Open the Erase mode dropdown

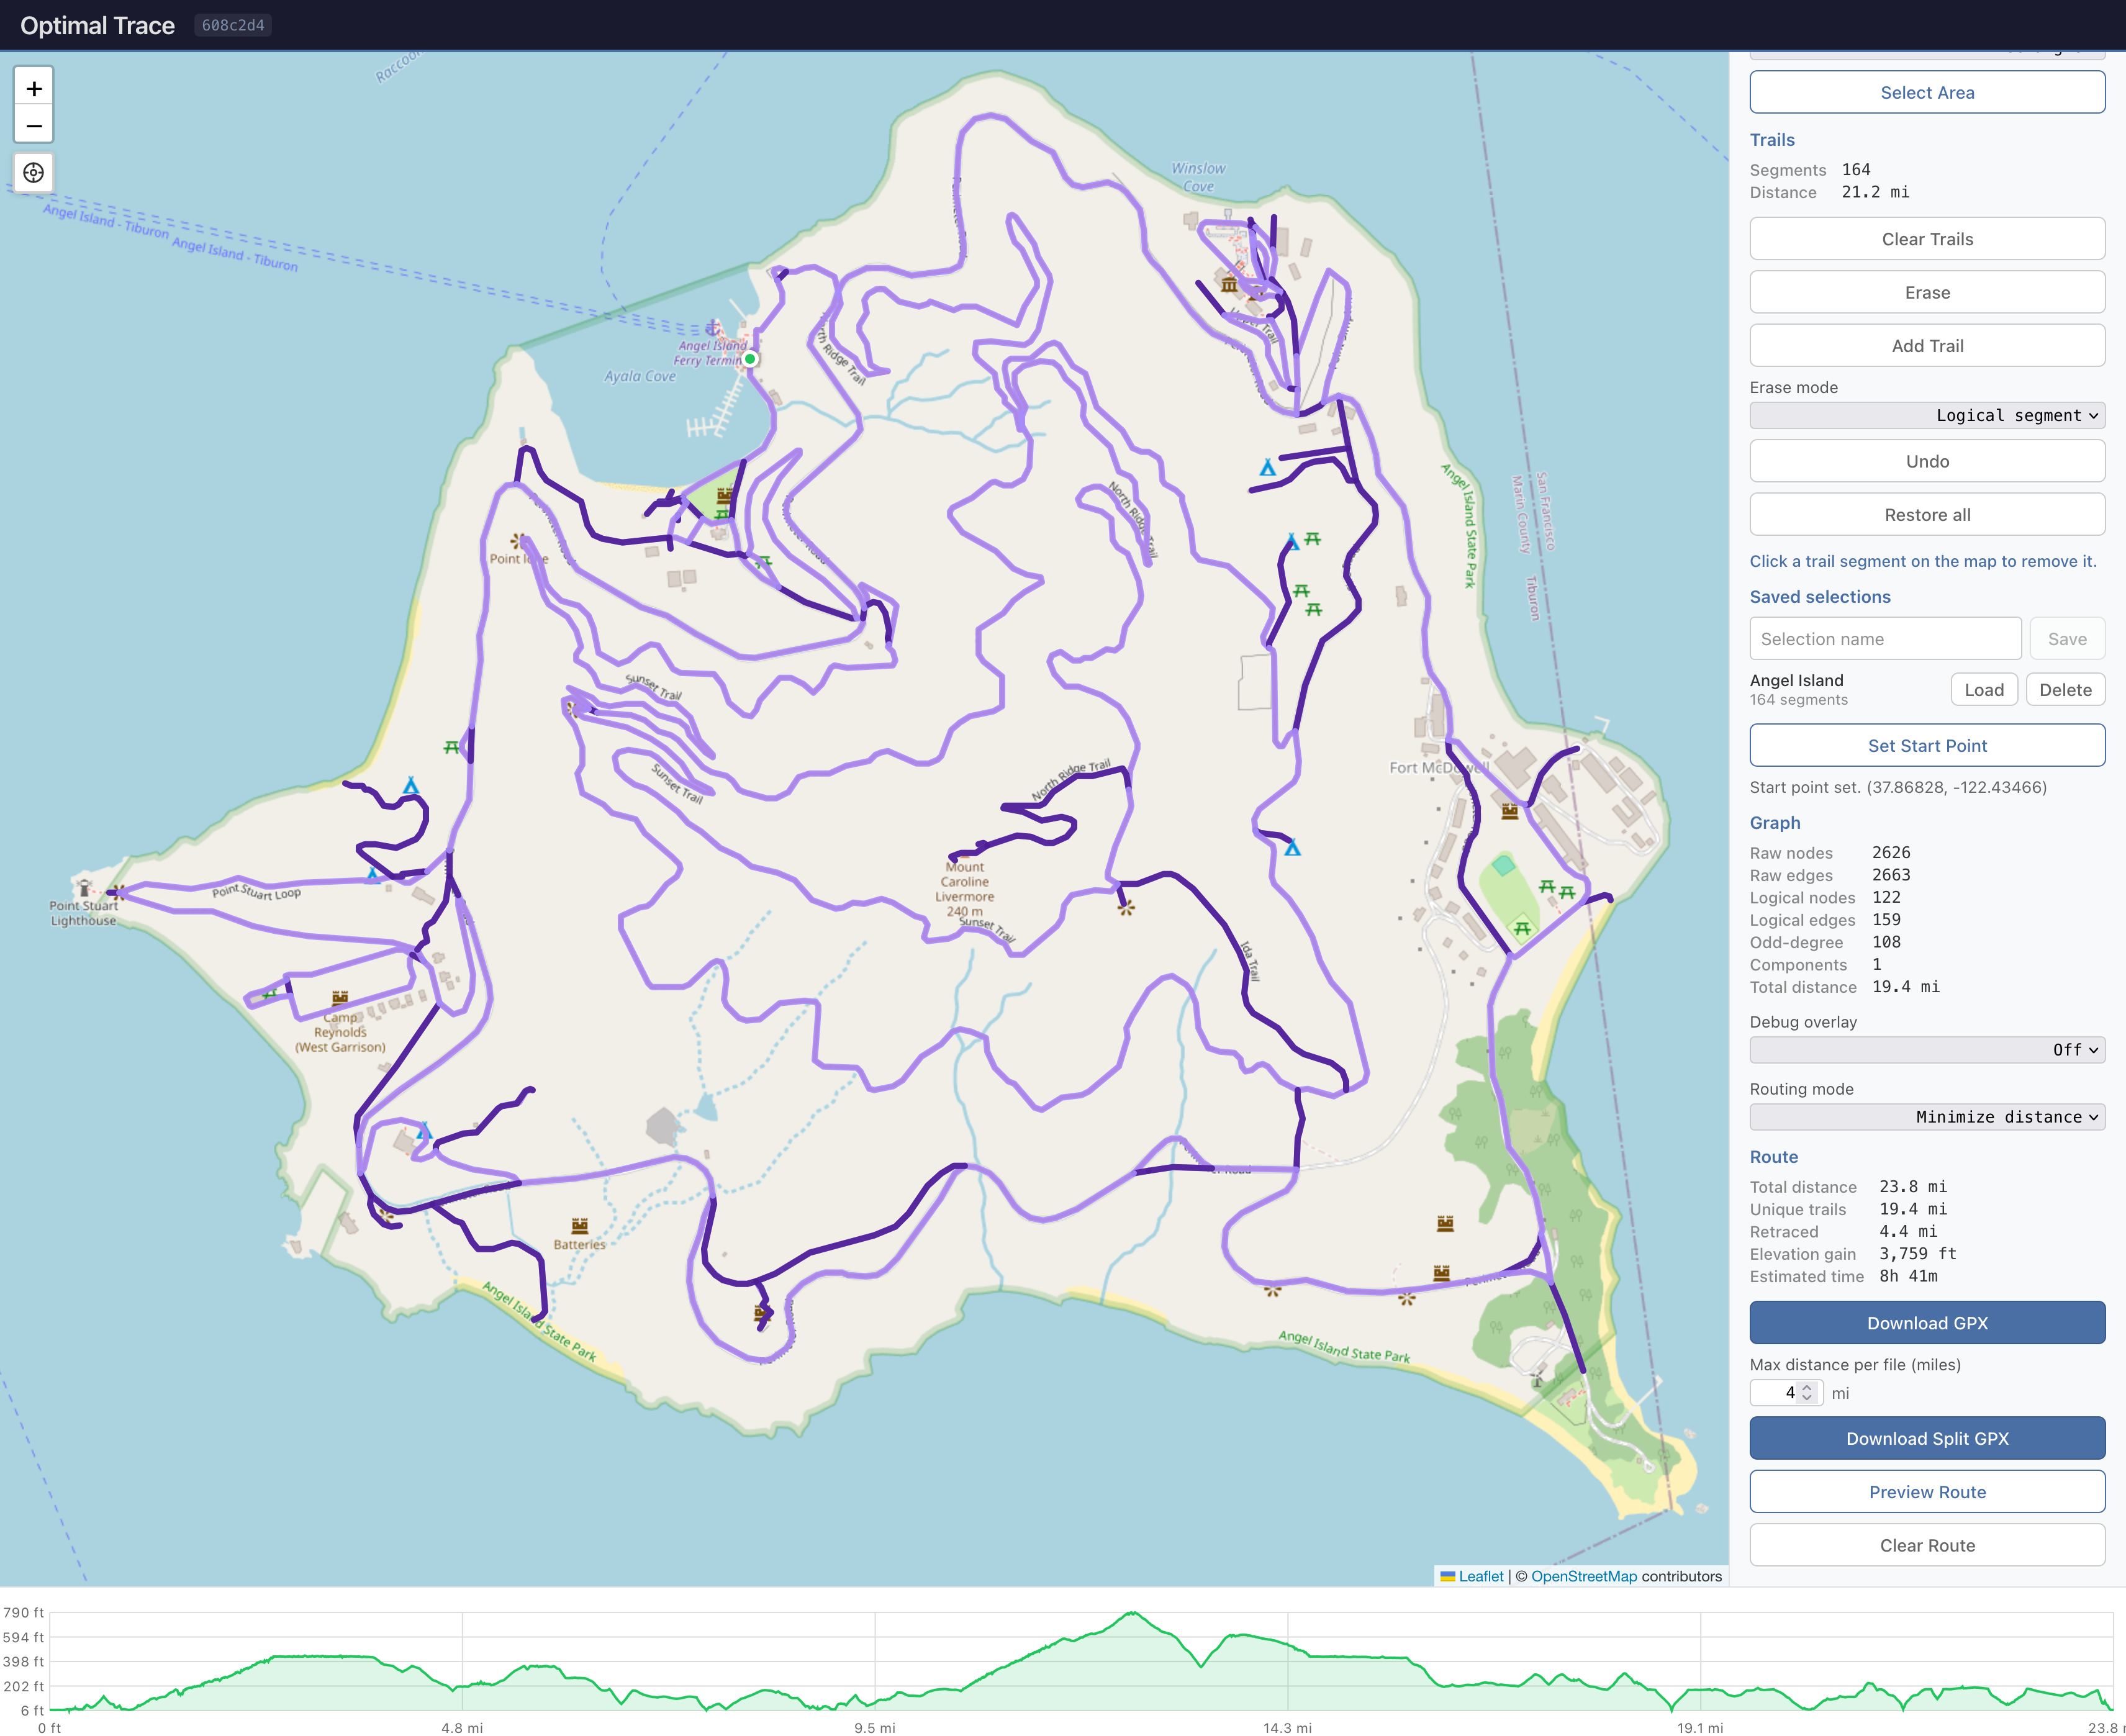1926,416
